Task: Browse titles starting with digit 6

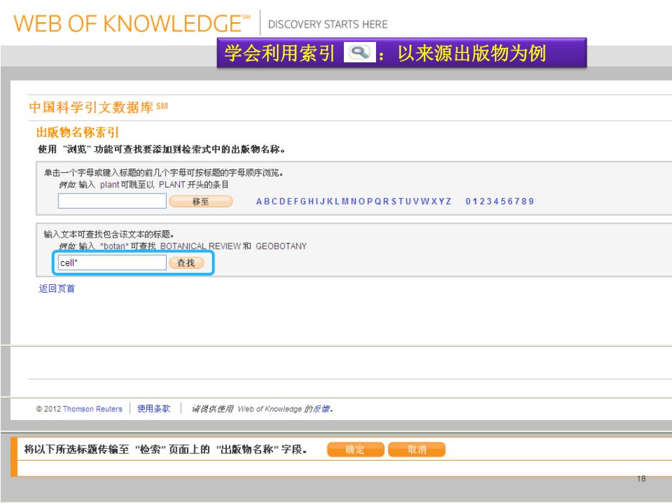Action: [x=510, y=201]
